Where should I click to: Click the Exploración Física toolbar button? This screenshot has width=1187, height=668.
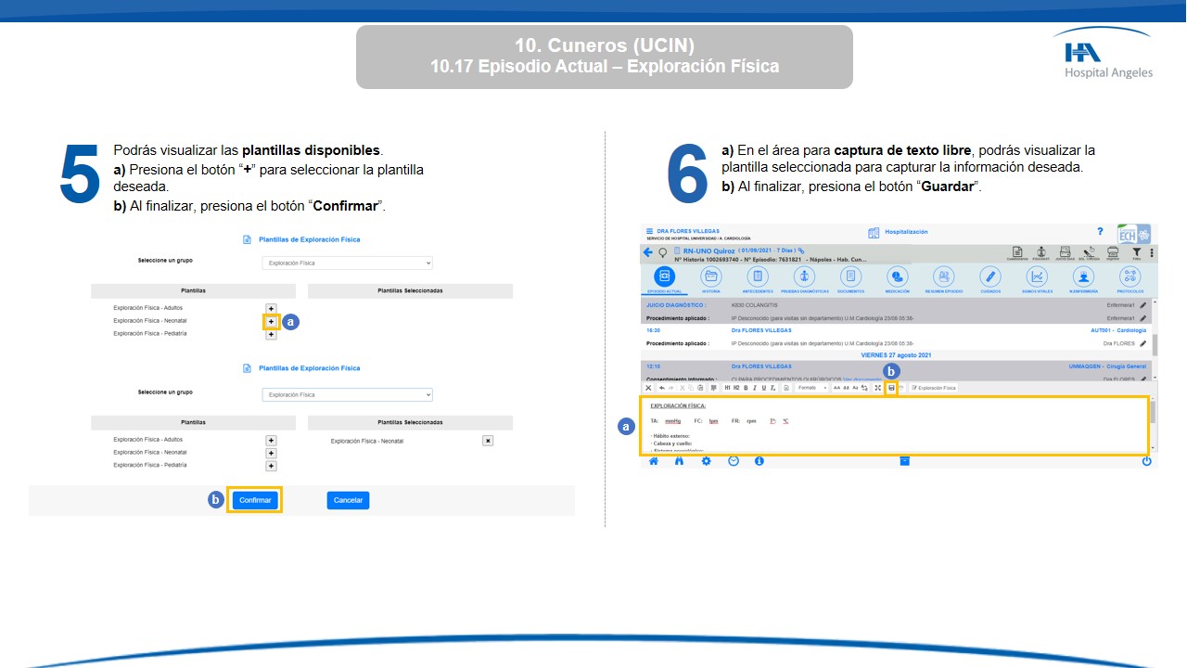[933, 388]
